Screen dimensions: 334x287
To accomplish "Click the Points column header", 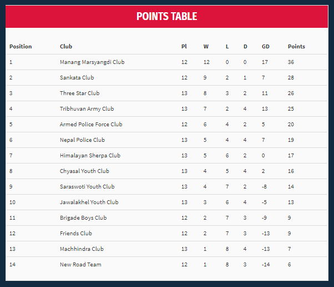I will [x=296, y=47].
